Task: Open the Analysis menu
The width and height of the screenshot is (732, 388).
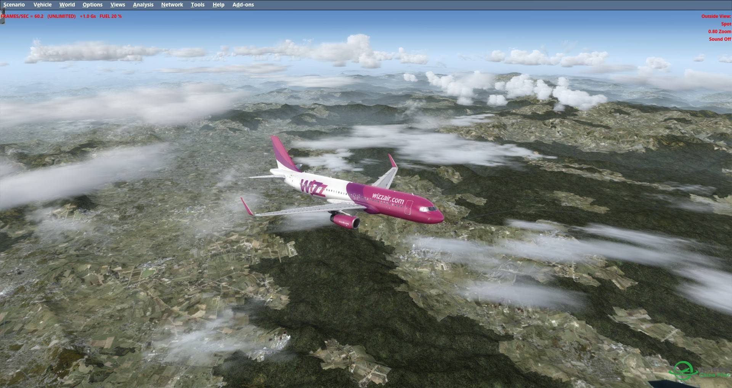Action: pos(143,5)
